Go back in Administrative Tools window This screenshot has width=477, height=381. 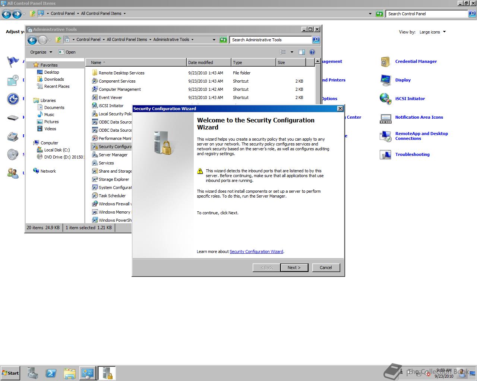coord(32,40)
